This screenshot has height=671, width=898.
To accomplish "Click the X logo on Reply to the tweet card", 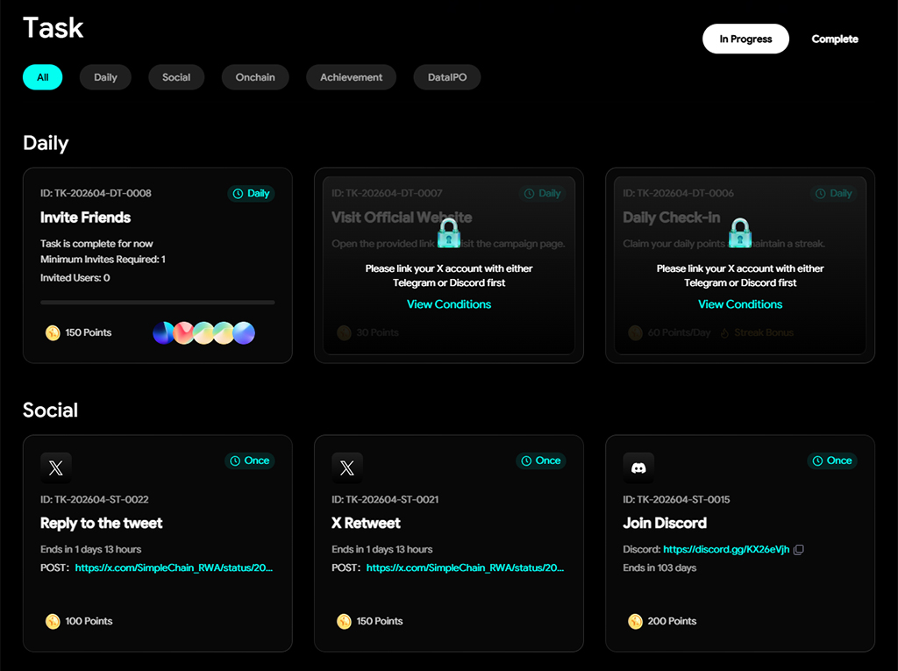I will pos(56,468).
